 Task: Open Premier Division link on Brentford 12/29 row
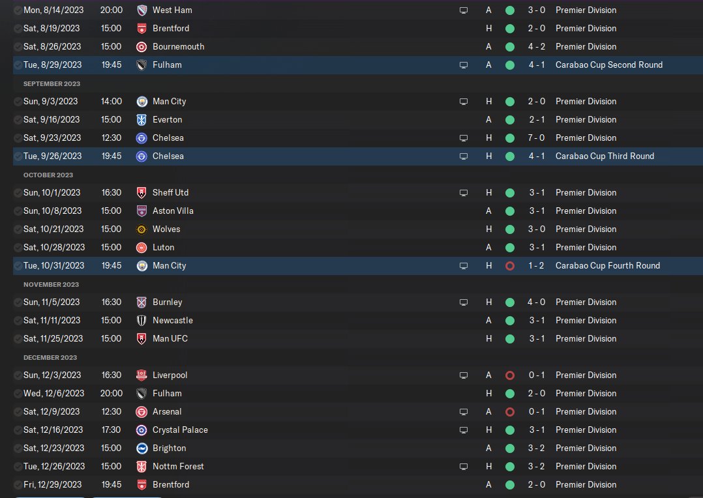pyautogui.click(x=586, y=484)
